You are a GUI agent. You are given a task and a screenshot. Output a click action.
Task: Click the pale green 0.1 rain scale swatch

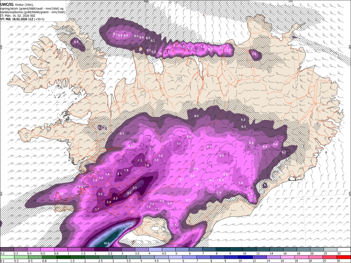7,257
